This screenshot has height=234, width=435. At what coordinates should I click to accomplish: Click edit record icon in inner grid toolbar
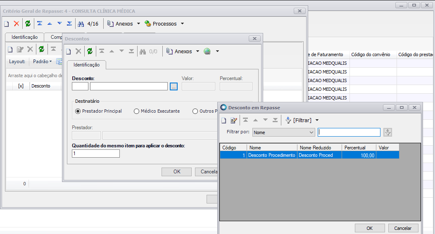point(20,50)
